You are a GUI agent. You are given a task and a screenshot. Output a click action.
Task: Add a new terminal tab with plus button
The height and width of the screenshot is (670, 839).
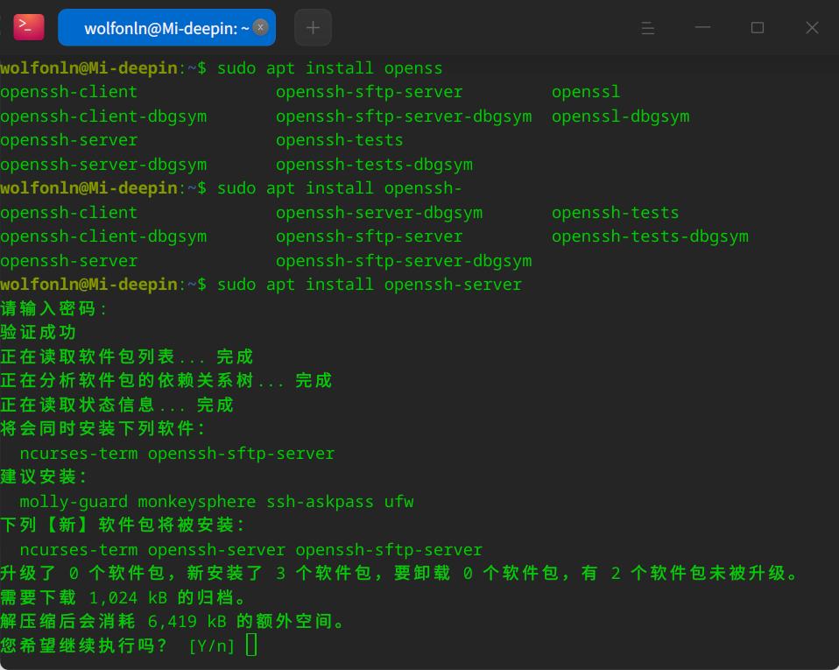click(313, 27)
